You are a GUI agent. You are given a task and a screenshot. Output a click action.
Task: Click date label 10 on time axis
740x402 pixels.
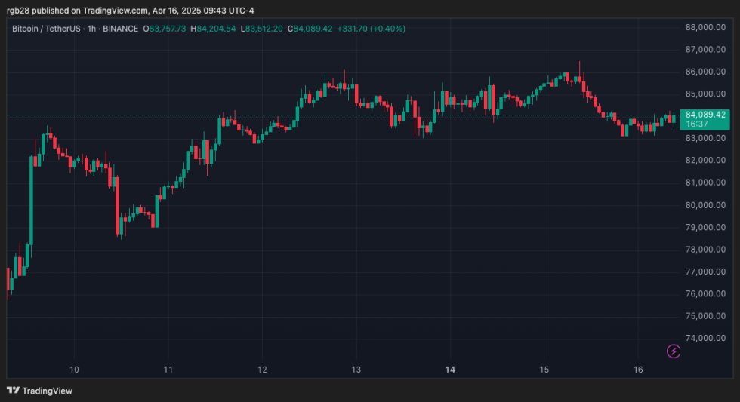click(x=74, y=370)
